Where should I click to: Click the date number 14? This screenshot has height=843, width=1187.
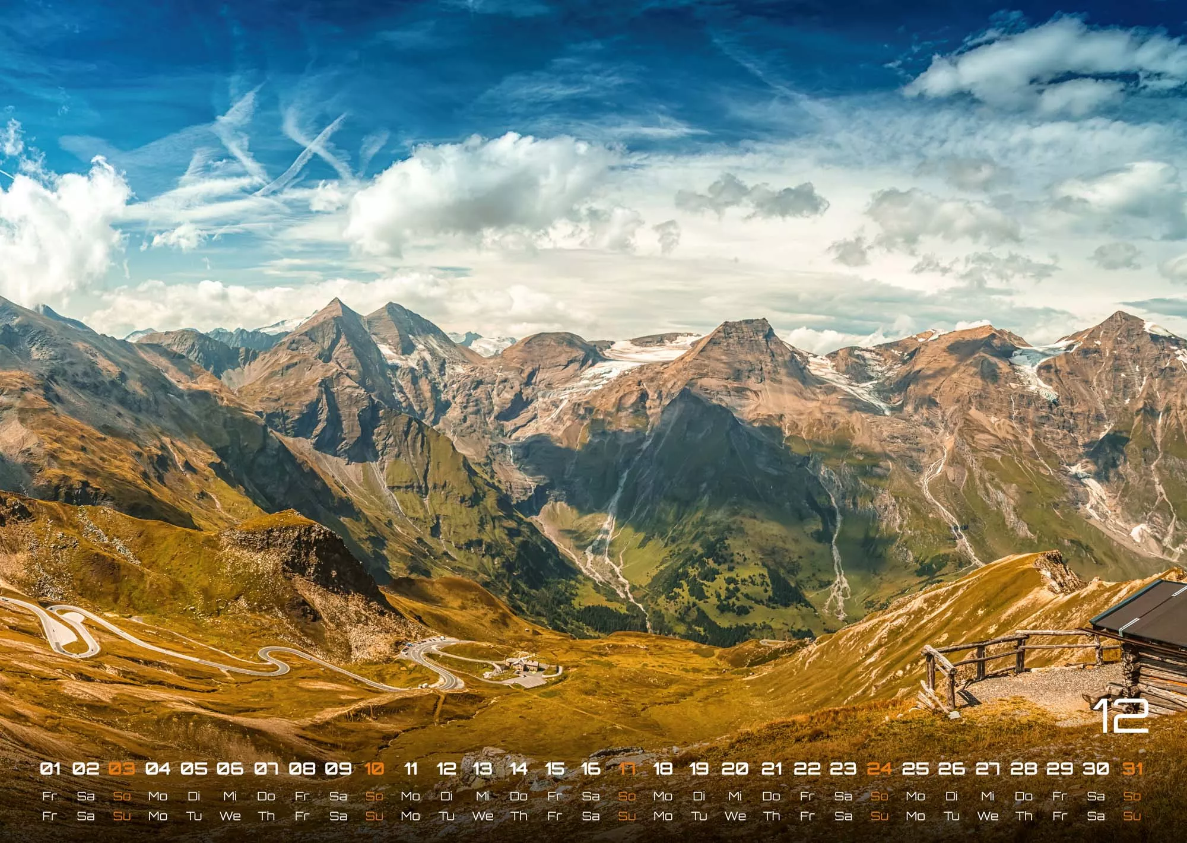click(x=519, y=769)
